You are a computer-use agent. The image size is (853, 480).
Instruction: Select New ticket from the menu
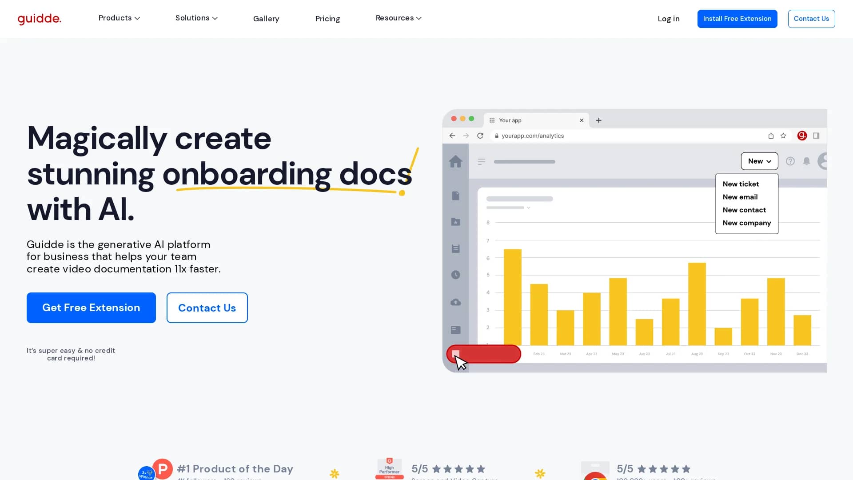tap(741, 184)
